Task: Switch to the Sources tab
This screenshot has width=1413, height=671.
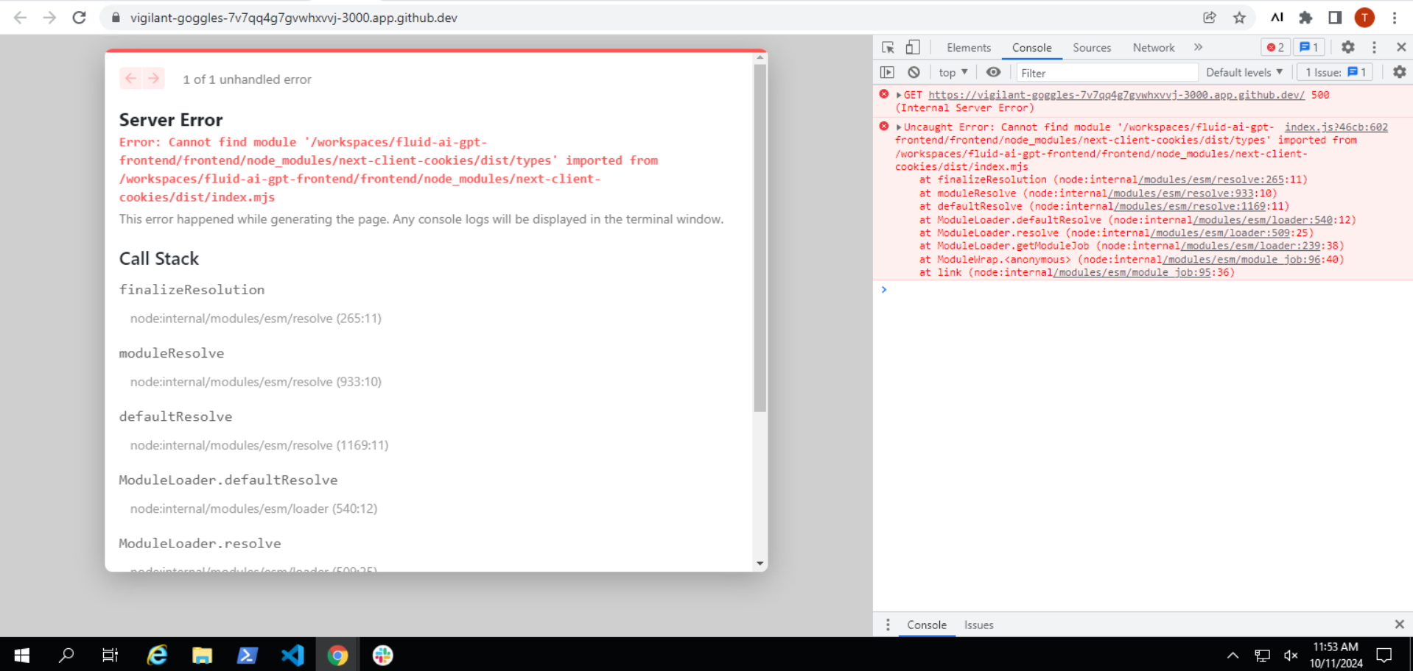Action: (1091, 48)
